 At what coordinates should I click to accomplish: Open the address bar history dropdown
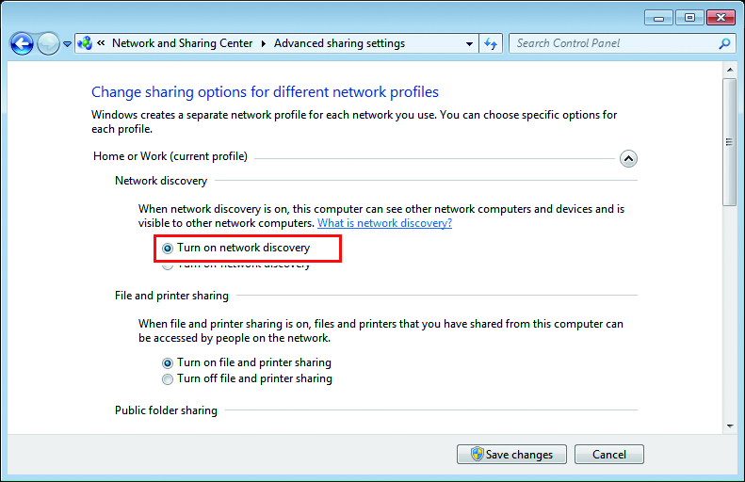pos(469,43)
